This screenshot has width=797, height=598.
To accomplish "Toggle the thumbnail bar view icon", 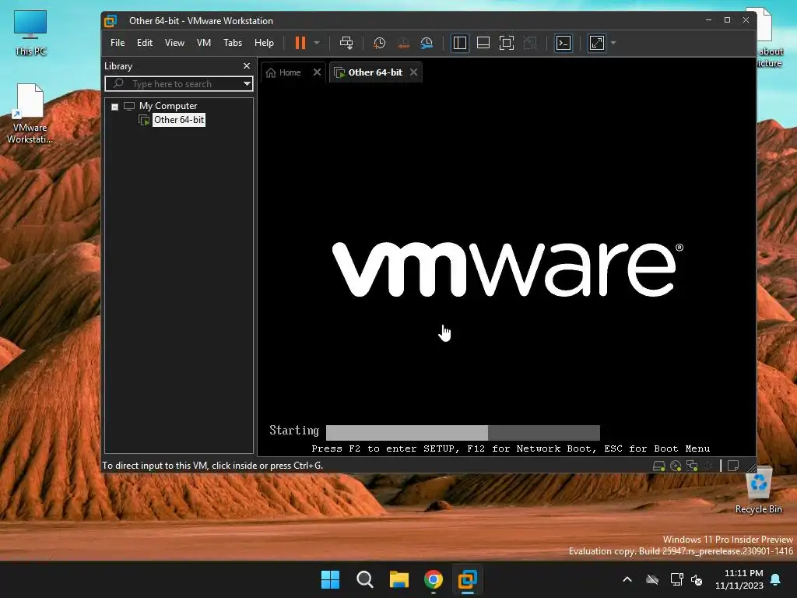I will [x=483, y=43].
